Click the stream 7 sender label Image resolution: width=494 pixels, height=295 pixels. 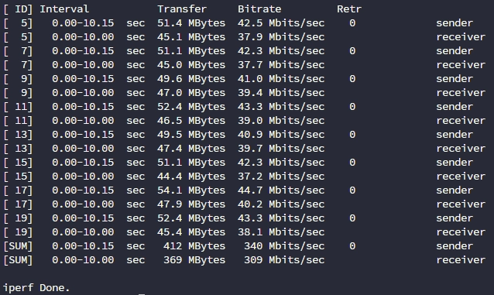pyautogui.click(x=455, y=51)
